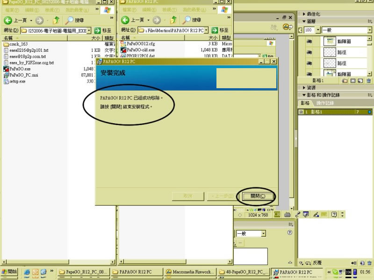The width and height of the screenshot is (374, 280).
Task: Click the Up folder icon in left Explorer window
Action: [x=56, y=20]
